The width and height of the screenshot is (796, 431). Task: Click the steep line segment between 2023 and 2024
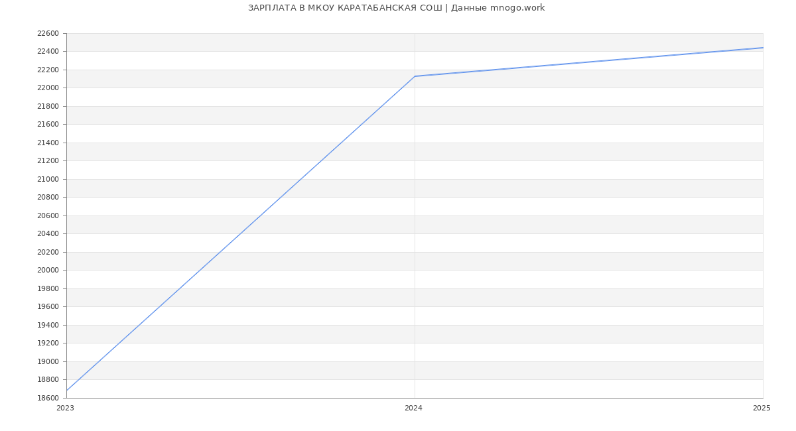click(x=241, y=233)
